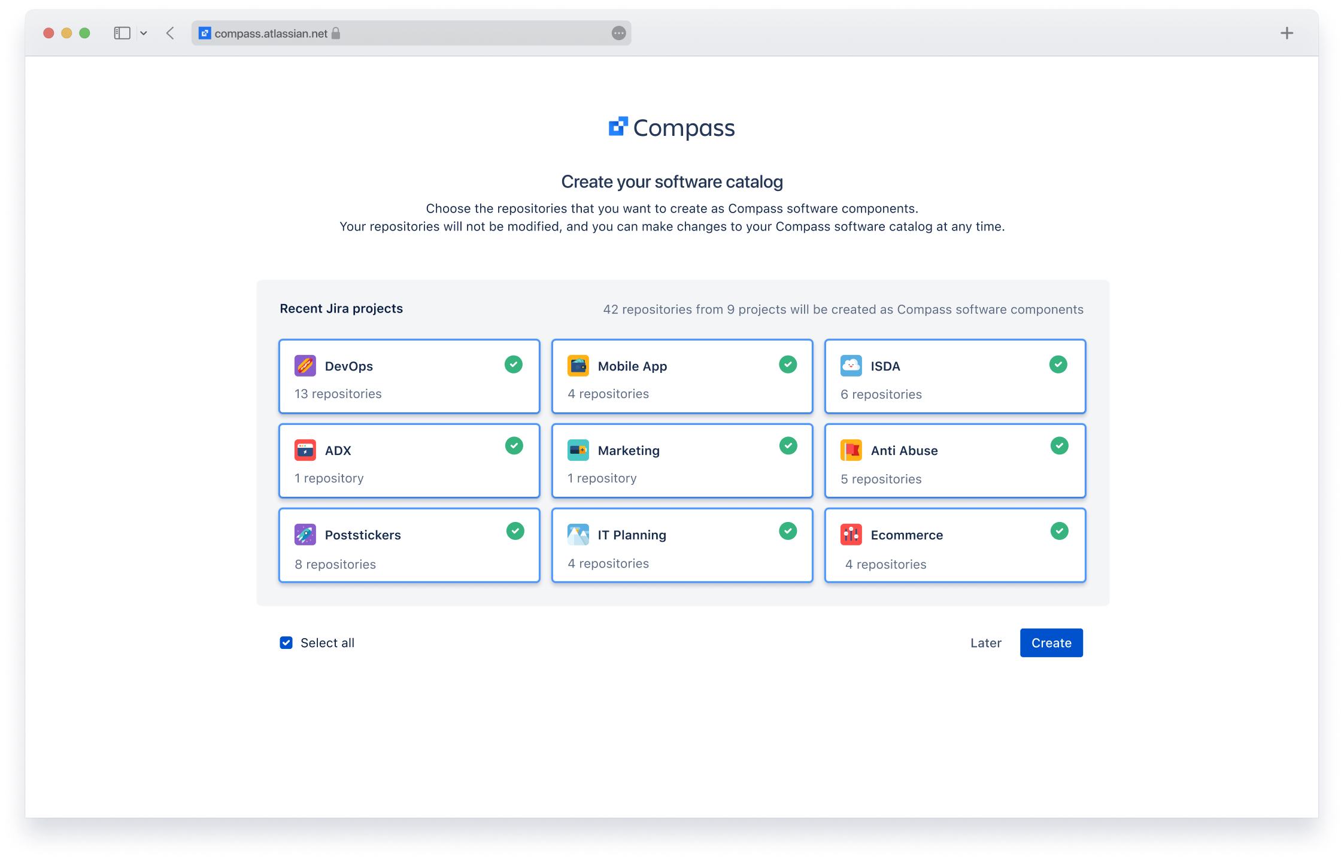Click the Later button
This screenshot has width=1344, height=859.
(x=985, y=643)
